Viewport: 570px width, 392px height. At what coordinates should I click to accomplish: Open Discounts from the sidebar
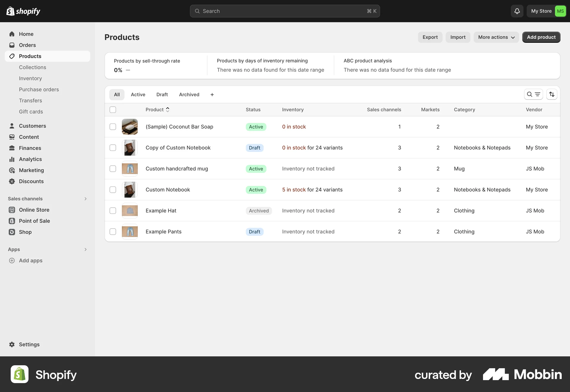[31, 181]
